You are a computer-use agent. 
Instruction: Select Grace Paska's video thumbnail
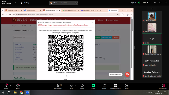[x=152, y=16]
